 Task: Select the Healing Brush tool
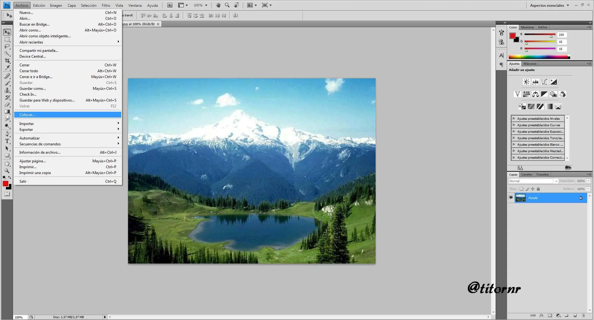tap(7, 76)
